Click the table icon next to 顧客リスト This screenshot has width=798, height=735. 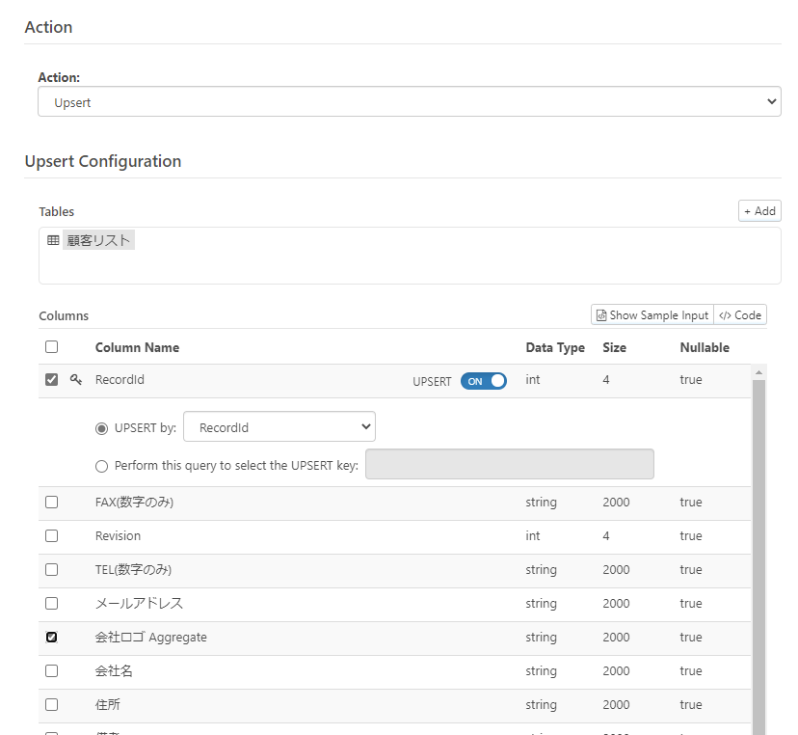tap(53, 240)
